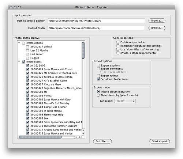Select '20080513 Flux at the Hammer Museum' text
Screen dimensions: 183x159
click(x=54, y=126)
